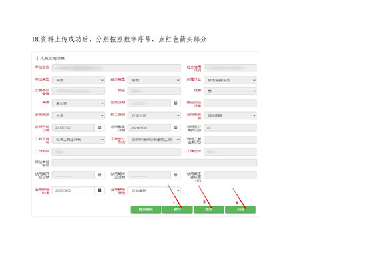The height and width of the screenshot is (259, 366).
Task: Expand the 工时工作制 dropdown
Action: point(79,140)
